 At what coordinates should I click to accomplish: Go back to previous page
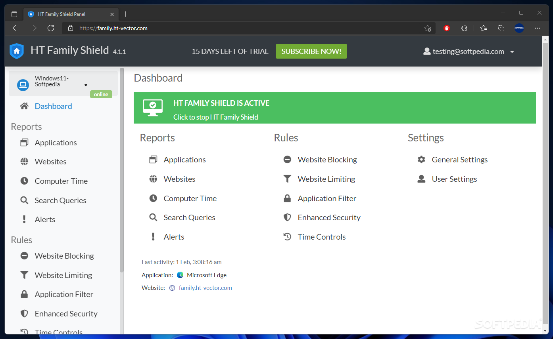coord(16,28)
